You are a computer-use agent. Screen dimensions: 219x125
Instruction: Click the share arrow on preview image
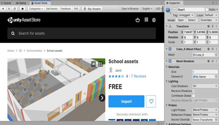coord(93,64)
